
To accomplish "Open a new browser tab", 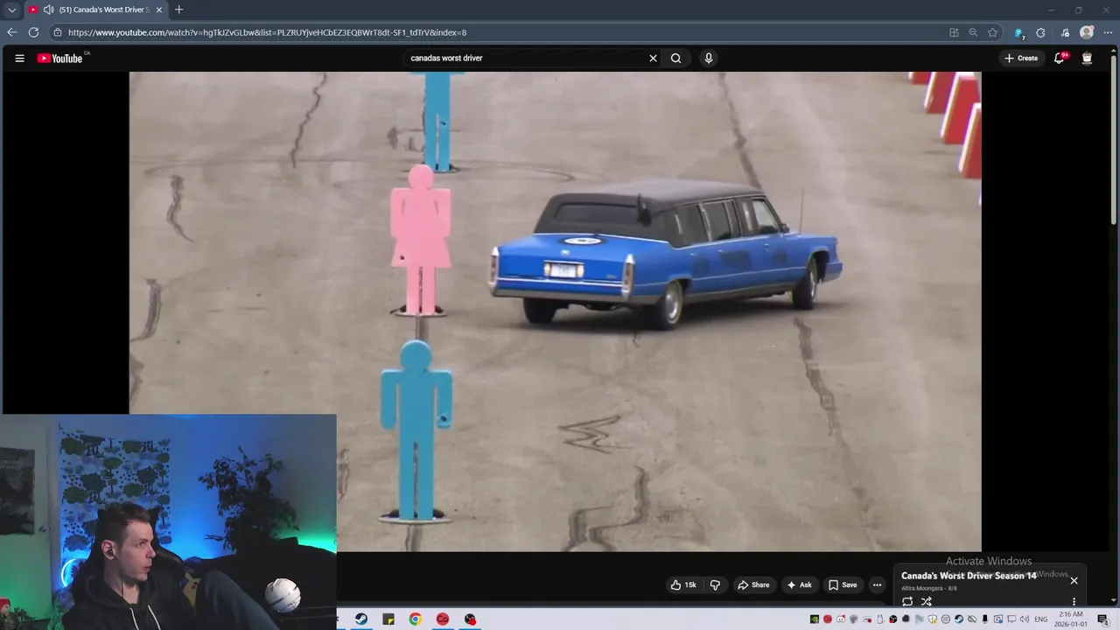I will click(178, 10).
